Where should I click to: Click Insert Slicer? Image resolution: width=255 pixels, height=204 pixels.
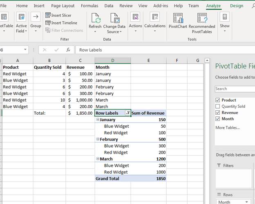pyautogui.click(x=58, y=15)
